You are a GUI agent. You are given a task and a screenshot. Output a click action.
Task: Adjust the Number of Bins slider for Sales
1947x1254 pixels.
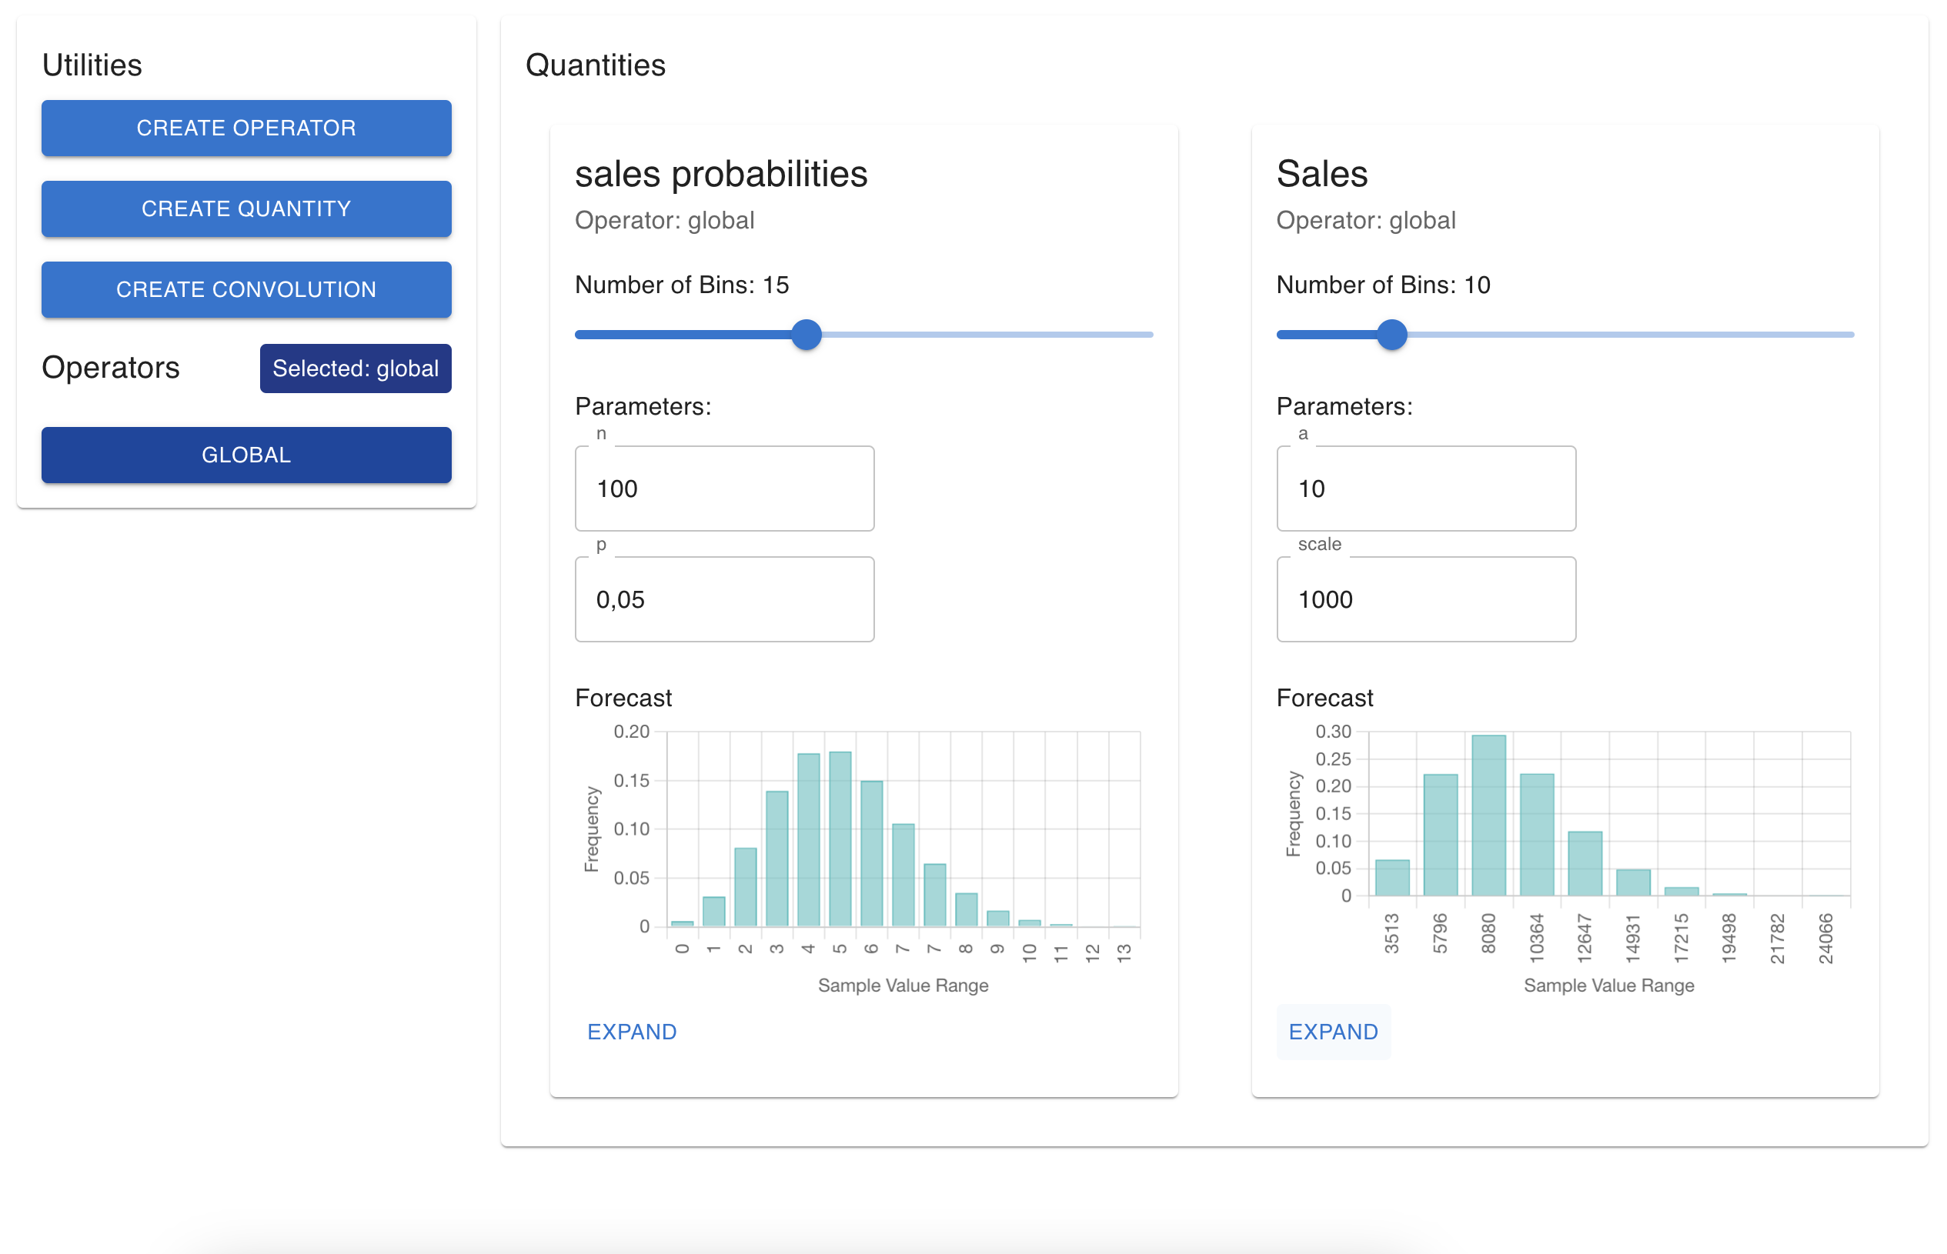click(1392, 334)
